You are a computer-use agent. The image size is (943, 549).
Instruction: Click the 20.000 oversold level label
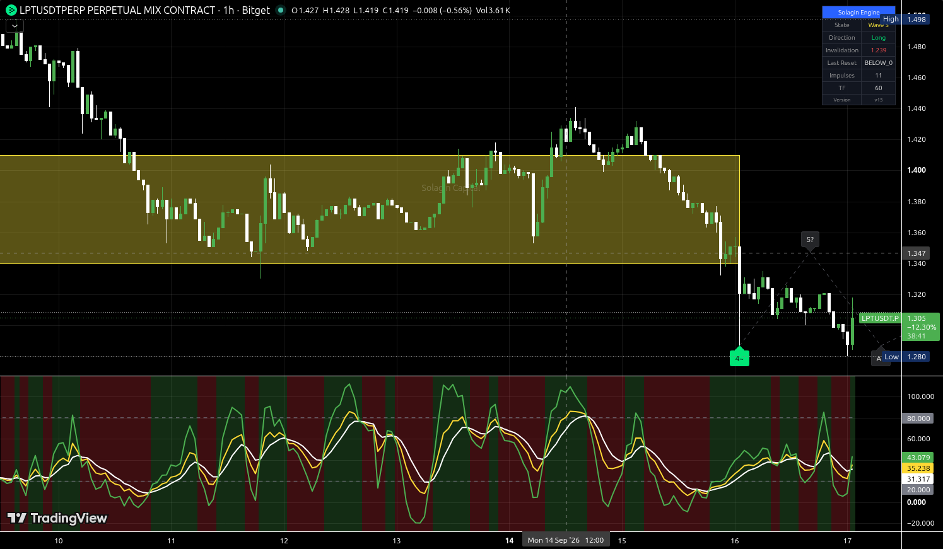coord(918,490)
